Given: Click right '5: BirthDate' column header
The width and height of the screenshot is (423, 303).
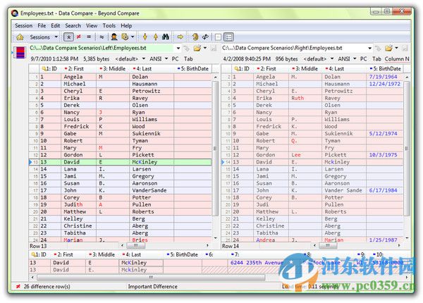Looking at the screenshot, I should point(385,69).
